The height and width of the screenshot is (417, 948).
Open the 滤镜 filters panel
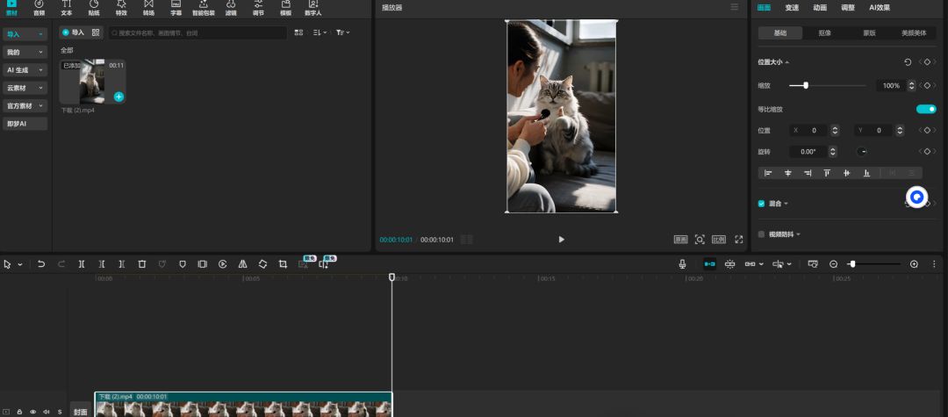[231, 8]
